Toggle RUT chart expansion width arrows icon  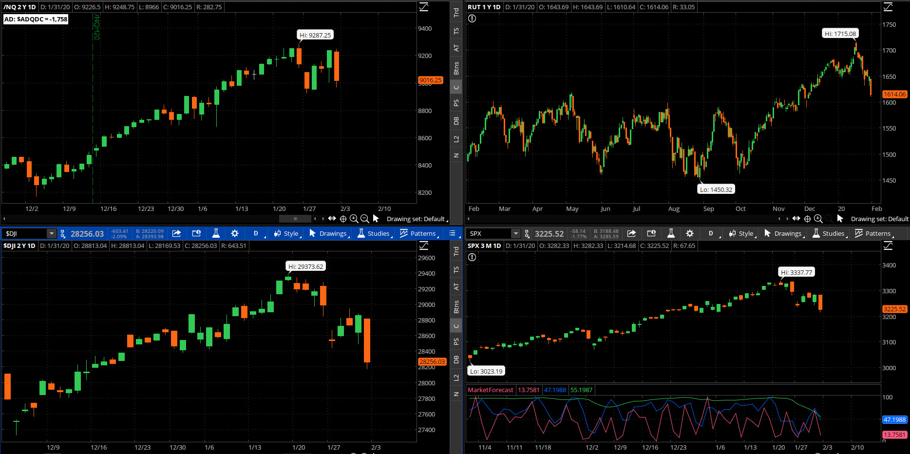tap(796, 218)
